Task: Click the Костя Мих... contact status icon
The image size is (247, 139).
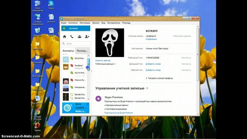Action: pos(72,73)
